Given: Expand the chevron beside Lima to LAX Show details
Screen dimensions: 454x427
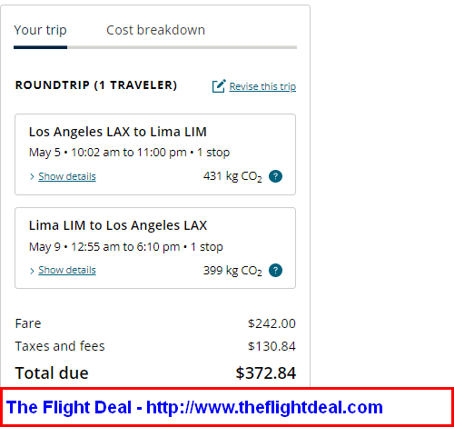Looking at the screenshot, I should (x=32, y=271).
